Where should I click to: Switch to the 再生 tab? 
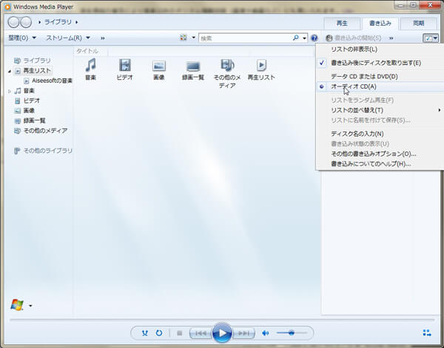point(342,24)
